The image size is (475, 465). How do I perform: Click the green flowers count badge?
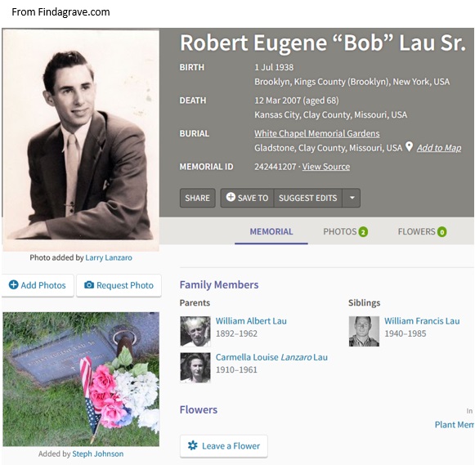(x=442, y=232)
